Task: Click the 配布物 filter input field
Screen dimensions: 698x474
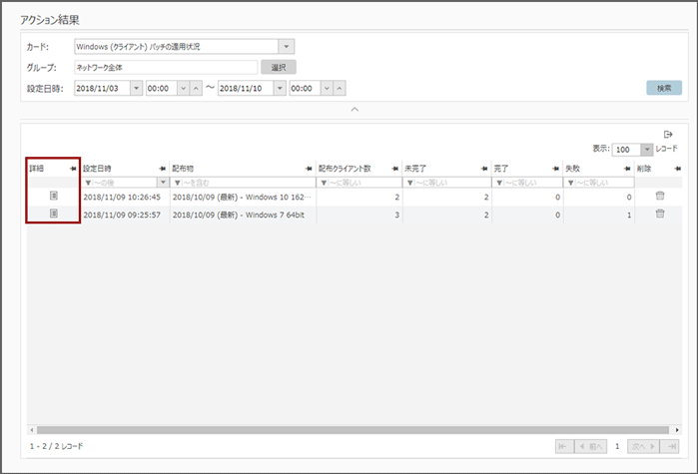Action: click(x=245, y=184)
